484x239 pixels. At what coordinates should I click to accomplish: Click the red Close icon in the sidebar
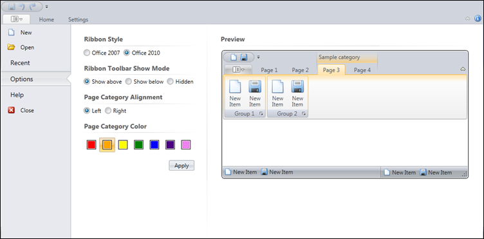pos(12,110)
